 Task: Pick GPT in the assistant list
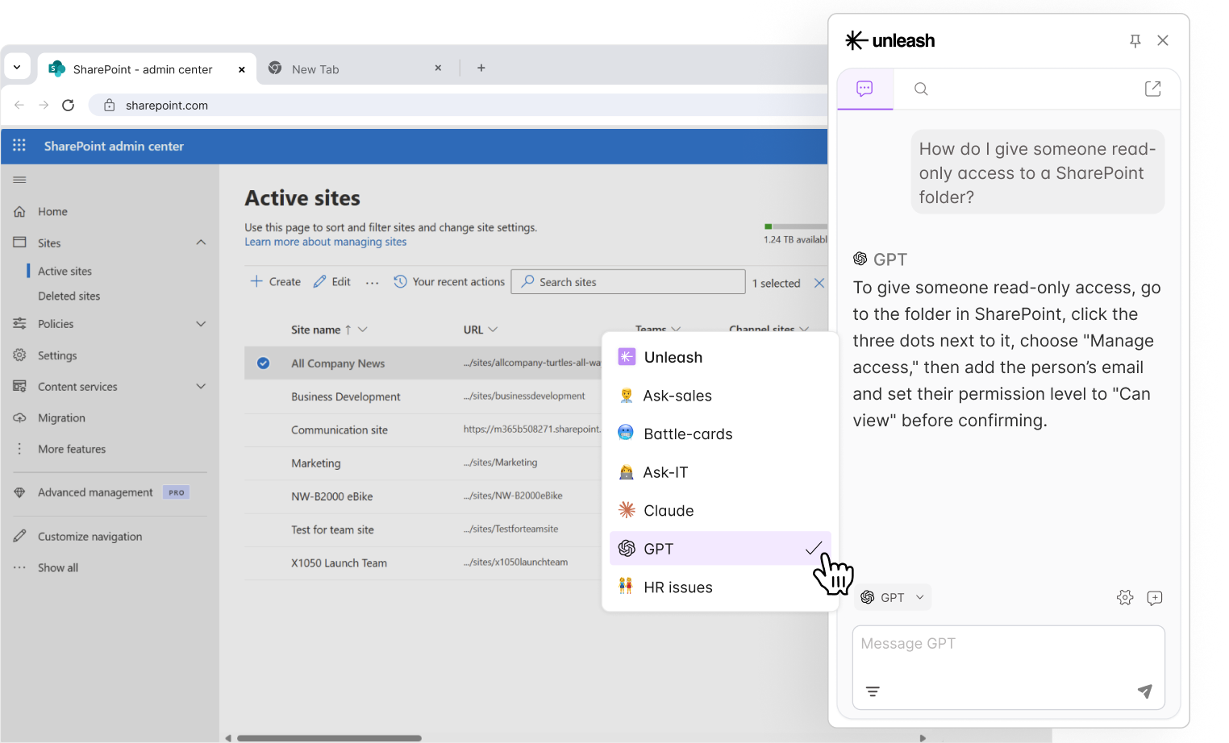[720, 549]
